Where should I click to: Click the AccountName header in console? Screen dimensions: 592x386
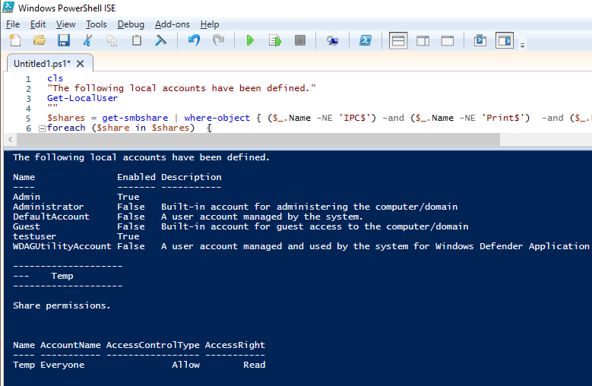tap(70, 345)
